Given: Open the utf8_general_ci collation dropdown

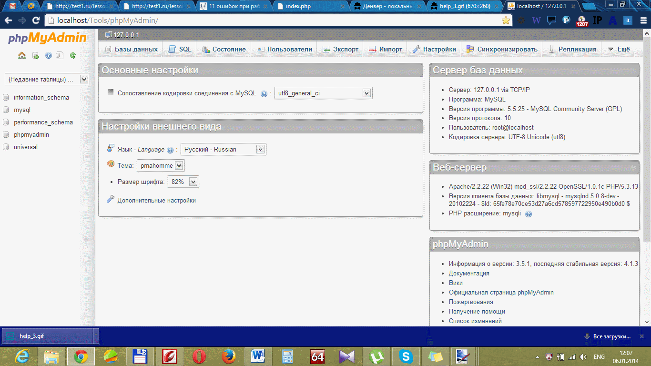Looking at the screenshot, I should [x=323, y=93].
